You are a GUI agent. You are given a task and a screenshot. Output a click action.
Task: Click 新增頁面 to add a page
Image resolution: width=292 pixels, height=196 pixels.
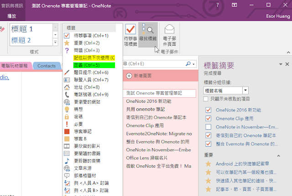[x=143, y=76]
